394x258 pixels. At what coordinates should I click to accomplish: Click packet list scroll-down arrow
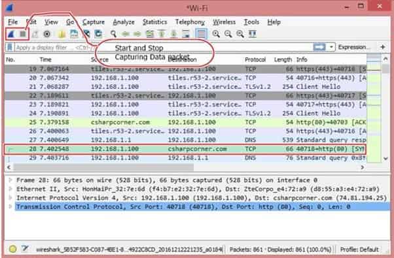tap(385, 159)
